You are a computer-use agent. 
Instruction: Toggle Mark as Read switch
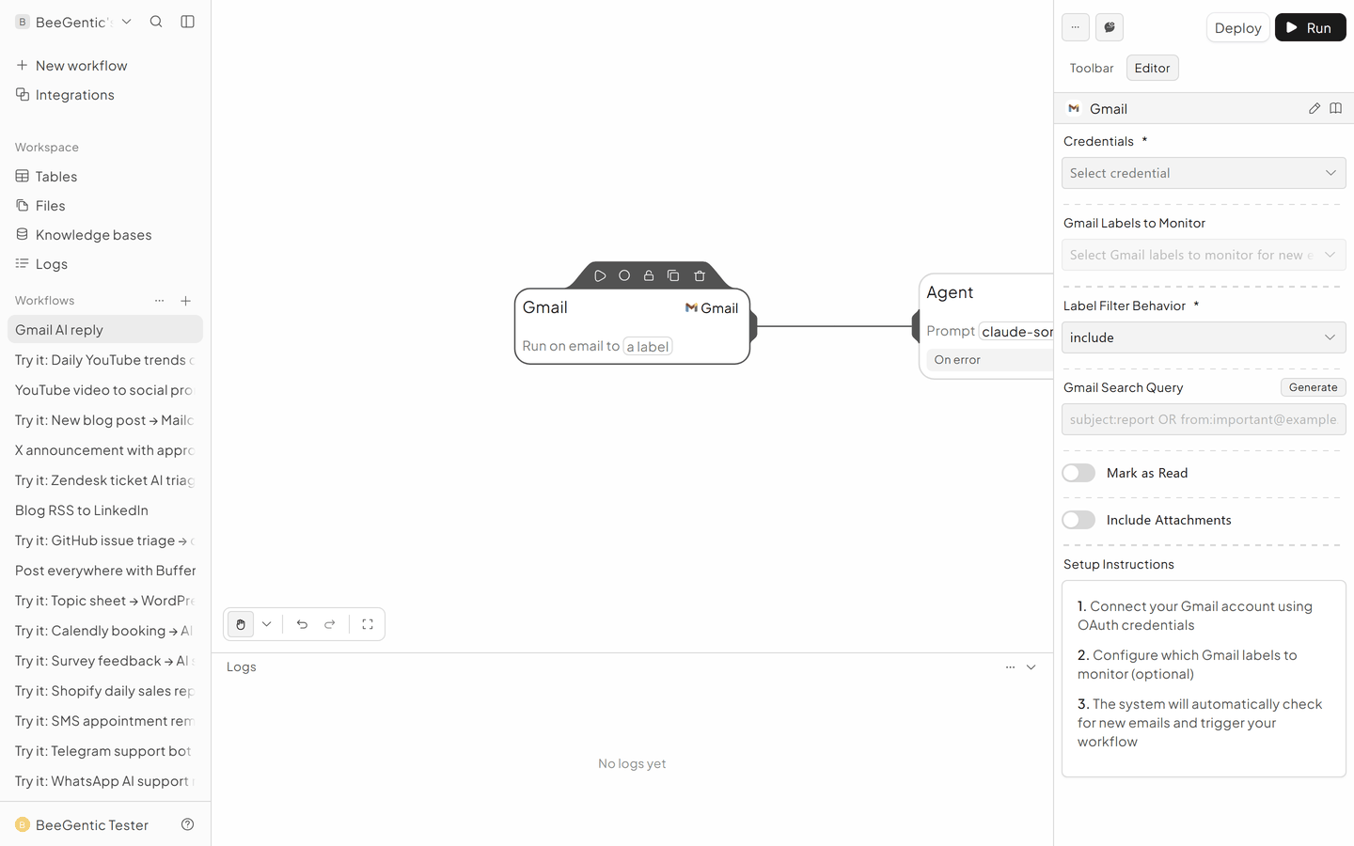click(1078, 473)
